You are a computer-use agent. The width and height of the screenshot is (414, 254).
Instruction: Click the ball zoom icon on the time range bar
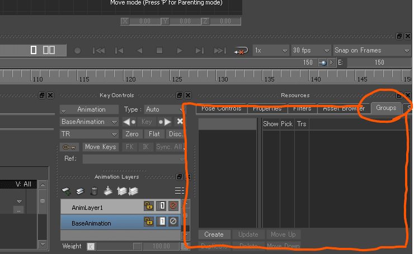[x=323, y=63]
